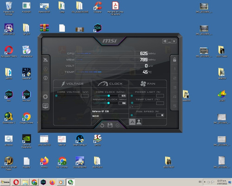
Task: Click the Fan Speed value field
Action: point(160,115)
